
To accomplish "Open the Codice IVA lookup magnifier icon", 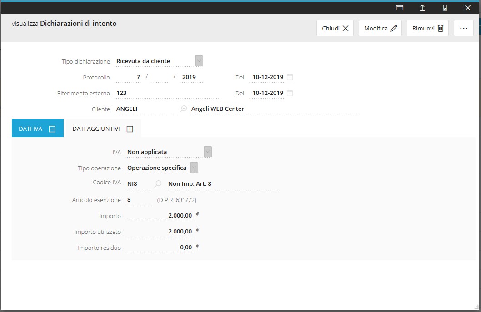I will point(158,184).
